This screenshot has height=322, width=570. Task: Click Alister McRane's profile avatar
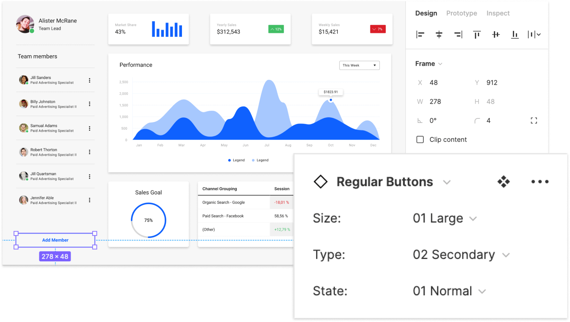[x=25, y=24]
